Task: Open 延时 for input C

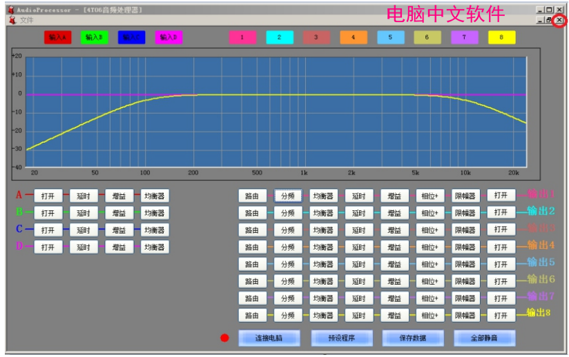Action: (84, 230)
